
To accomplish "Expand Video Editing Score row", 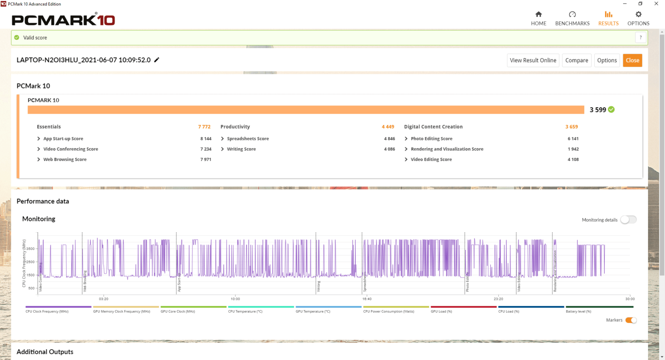I will coord(406,159).
